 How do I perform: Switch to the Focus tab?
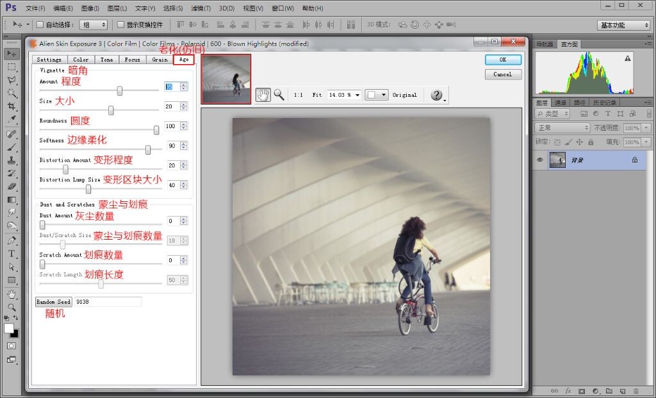pos(132,60)
